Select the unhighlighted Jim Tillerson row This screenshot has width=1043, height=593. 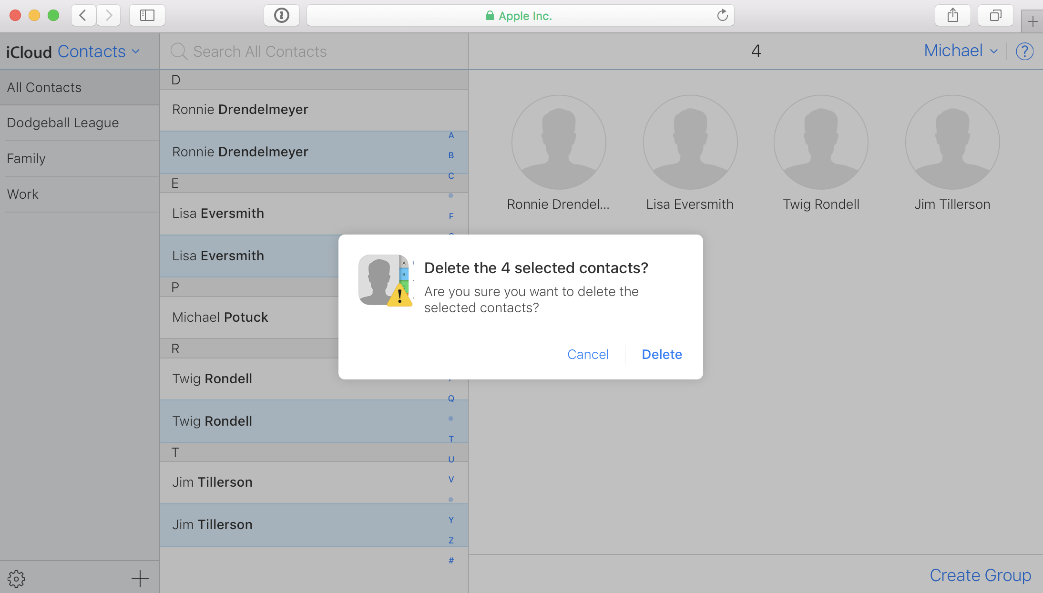pos(314,482)
